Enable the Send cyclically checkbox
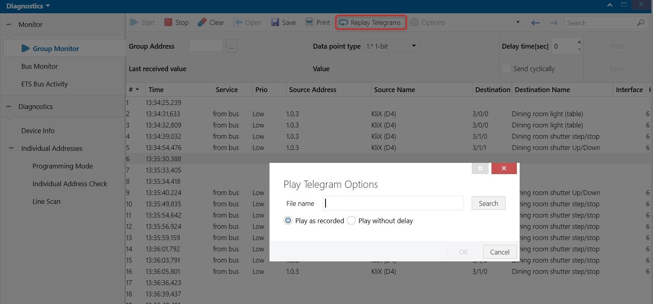This screenshot has height=304, width=653. point(506,69)
